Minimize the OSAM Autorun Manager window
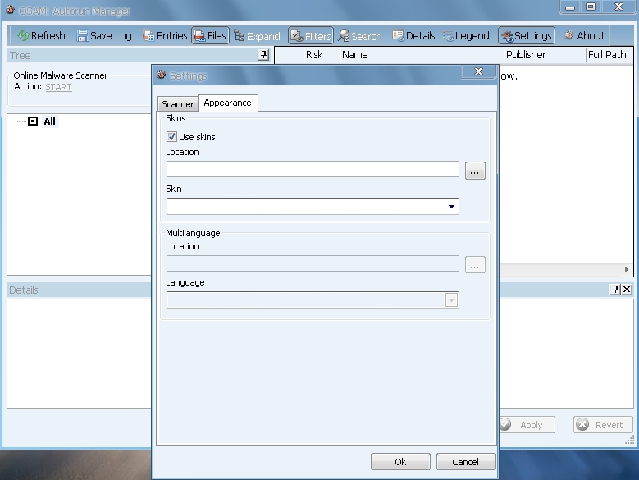 tap(570, 7)
